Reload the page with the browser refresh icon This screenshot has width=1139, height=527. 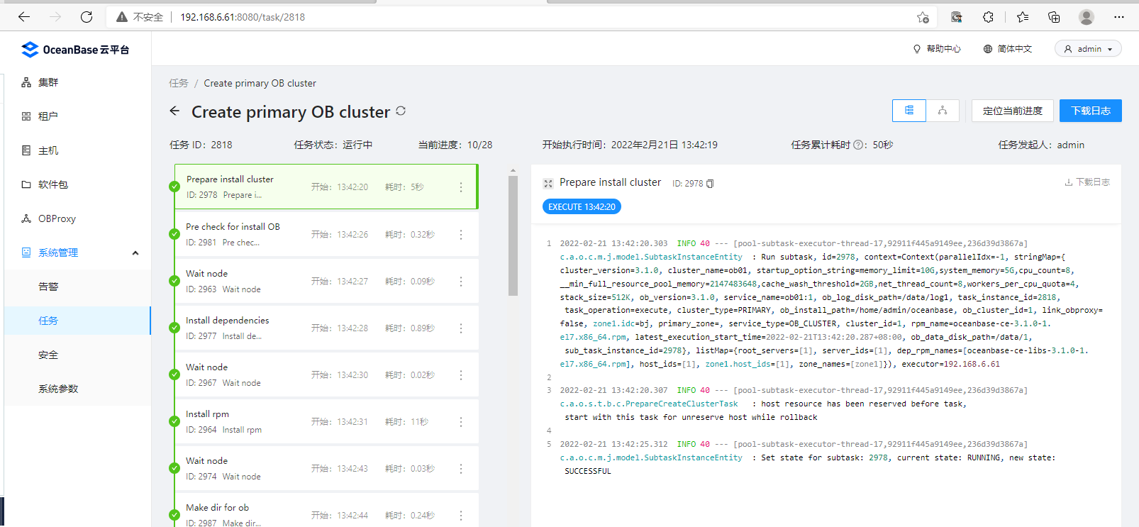pyautogui.click(x=87, y=17)
